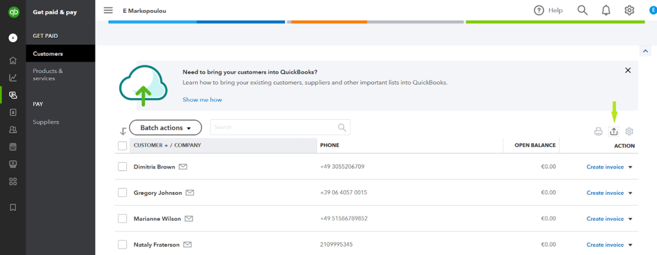Click the Show me how link
657x255 pixels.
pyautogui.click(x=202, y=100)
